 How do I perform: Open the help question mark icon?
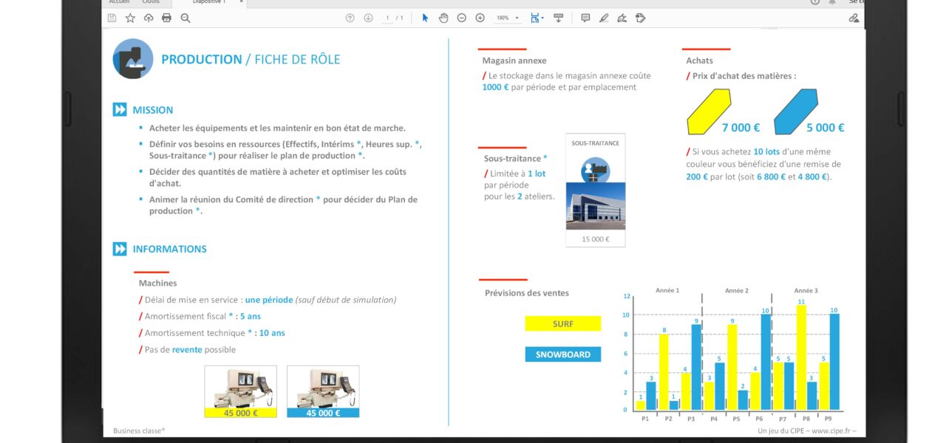(815, 2)
